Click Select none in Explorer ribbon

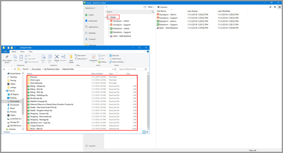[115, 59]
